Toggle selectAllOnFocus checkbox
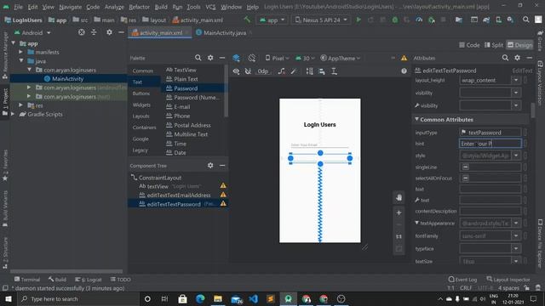Image resolution: width=545 pixels, height=306 pixels. [466, 178]
